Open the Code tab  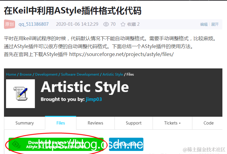[209, 123]
